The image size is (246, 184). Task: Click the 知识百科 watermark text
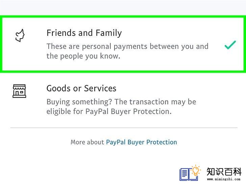click(x=224, y=172)
